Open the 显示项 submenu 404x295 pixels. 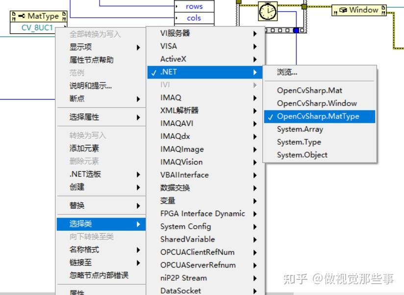(x=101, y=47)
